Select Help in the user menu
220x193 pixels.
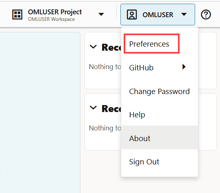coord(160,114)
